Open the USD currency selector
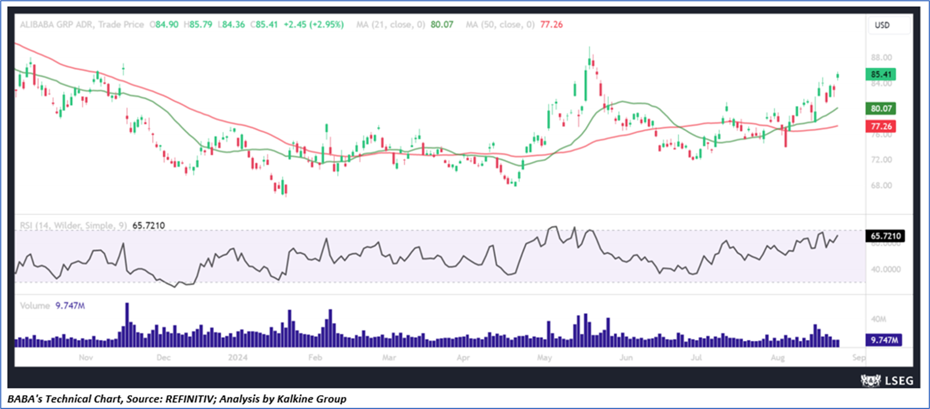This screenshot has height=409, width=930. 889,25
